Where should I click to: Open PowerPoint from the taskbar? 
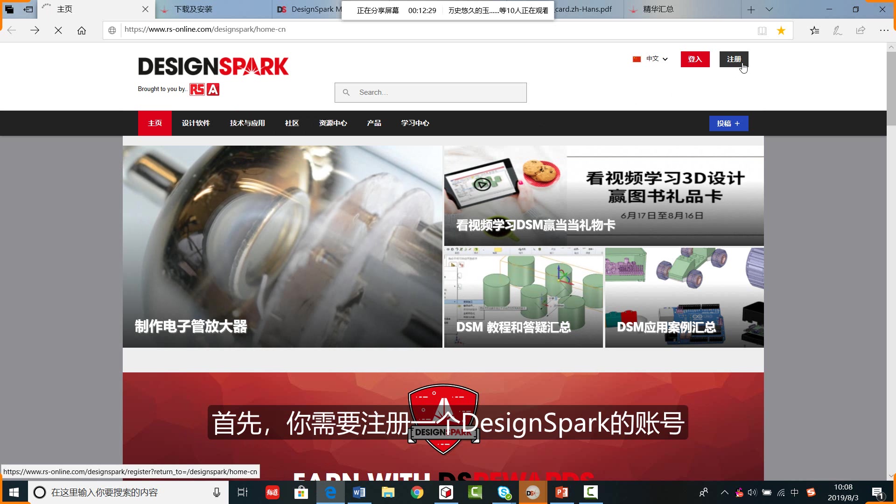561,492
